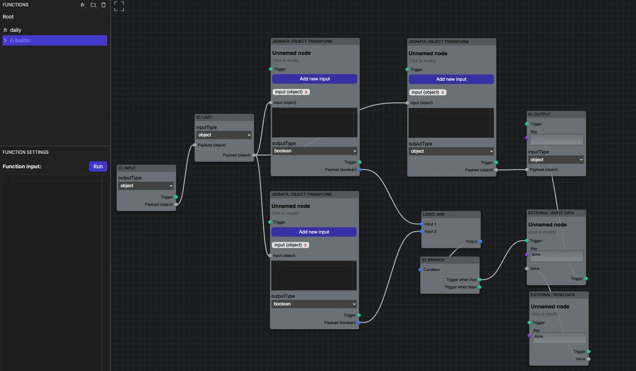The image size is (636, 371).
Task: Click the Output port of LOGIC: AND node
Action: coord(481,242)
